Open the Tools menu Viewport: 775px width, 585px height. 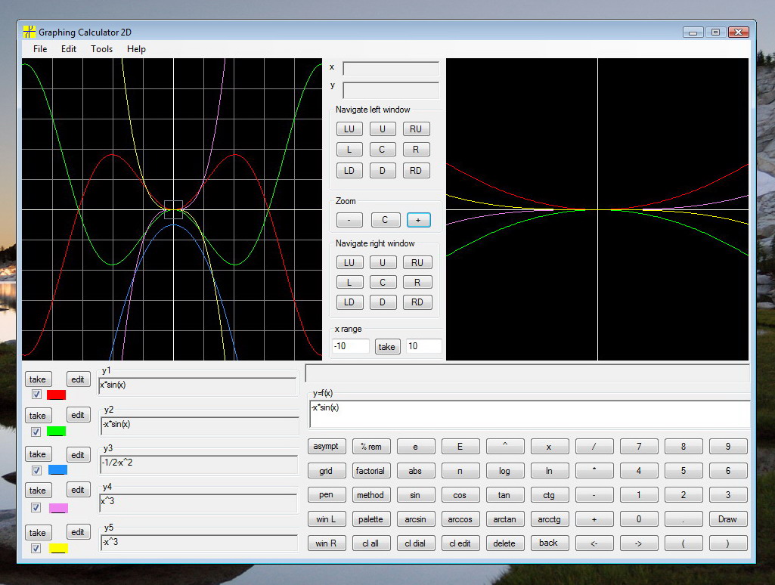[101, 49]
